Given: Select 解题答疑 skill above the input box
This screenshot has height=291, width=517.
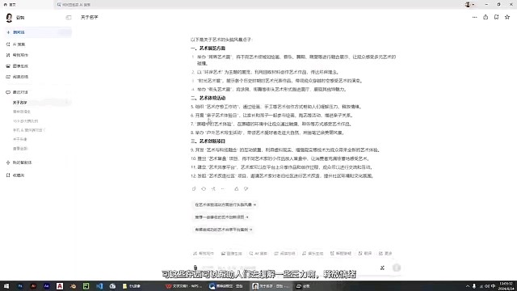Looking at the screenshot, I should (341, 253).
